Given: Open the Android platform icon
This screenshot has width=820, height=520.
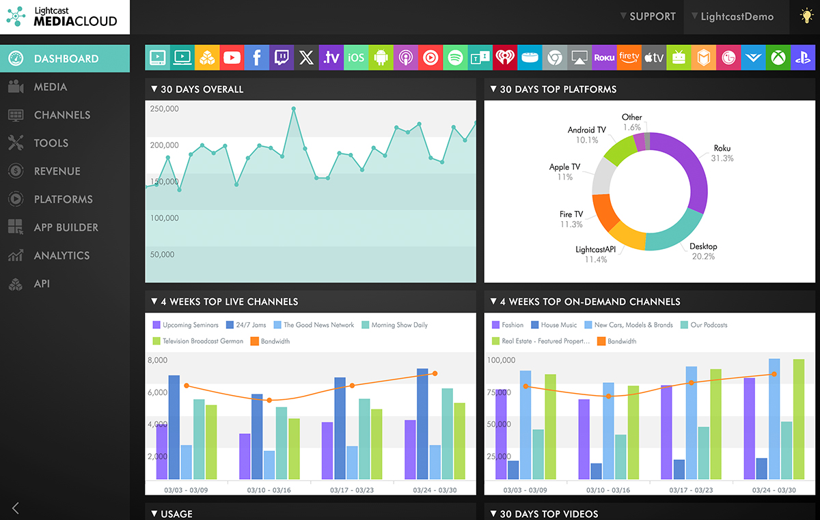Looking at the screenshot, I should 381,58.
